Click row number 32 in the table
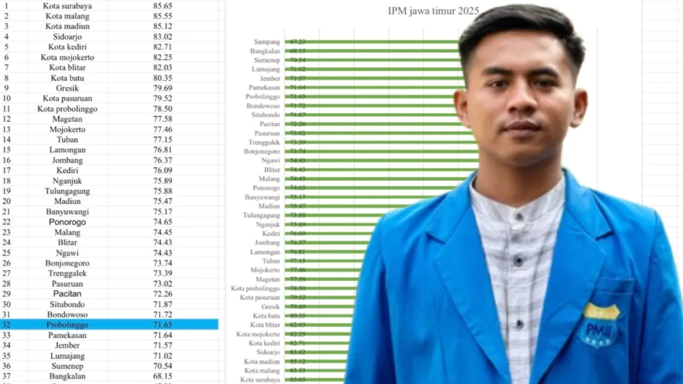The width and height of the screenshot is (683, 384). click(x=6, y=325)
